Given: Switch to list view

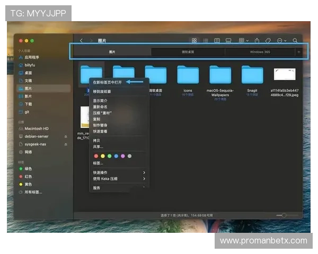Looking at the screenshot, I should click(x=206, y=40).
